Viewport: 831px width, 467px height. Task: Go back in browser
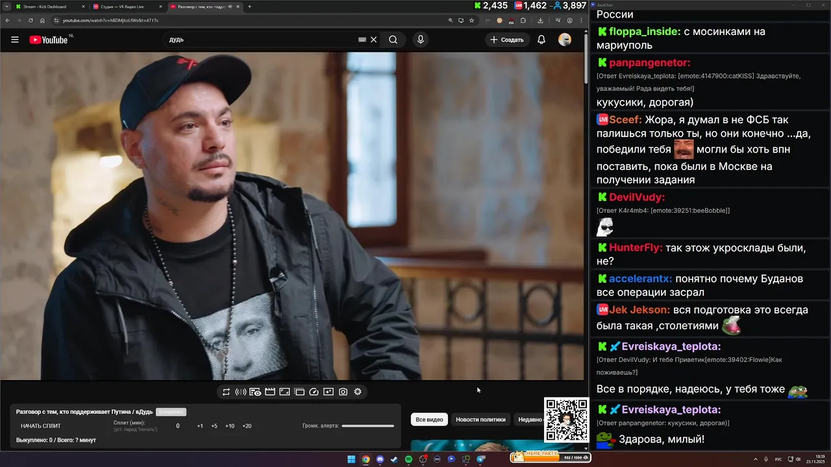pos(8,20)
